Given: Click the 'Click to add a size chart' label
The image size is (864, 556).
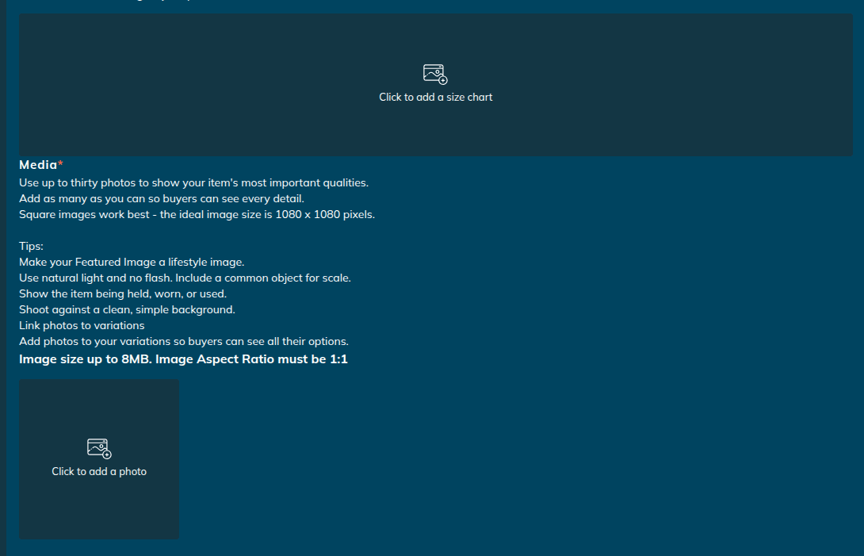Looking at the screenshot, I should 435,98.
